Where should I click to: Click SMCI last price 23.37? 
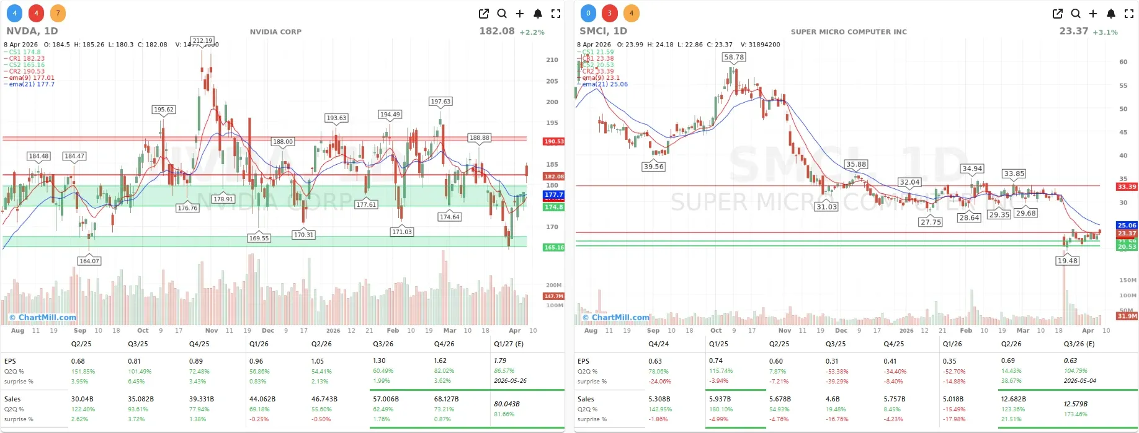(x=1074, y=31)
